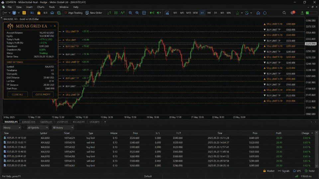
Task: Switch chart to M1 timeframe
Action: click(x=175, y=13)
